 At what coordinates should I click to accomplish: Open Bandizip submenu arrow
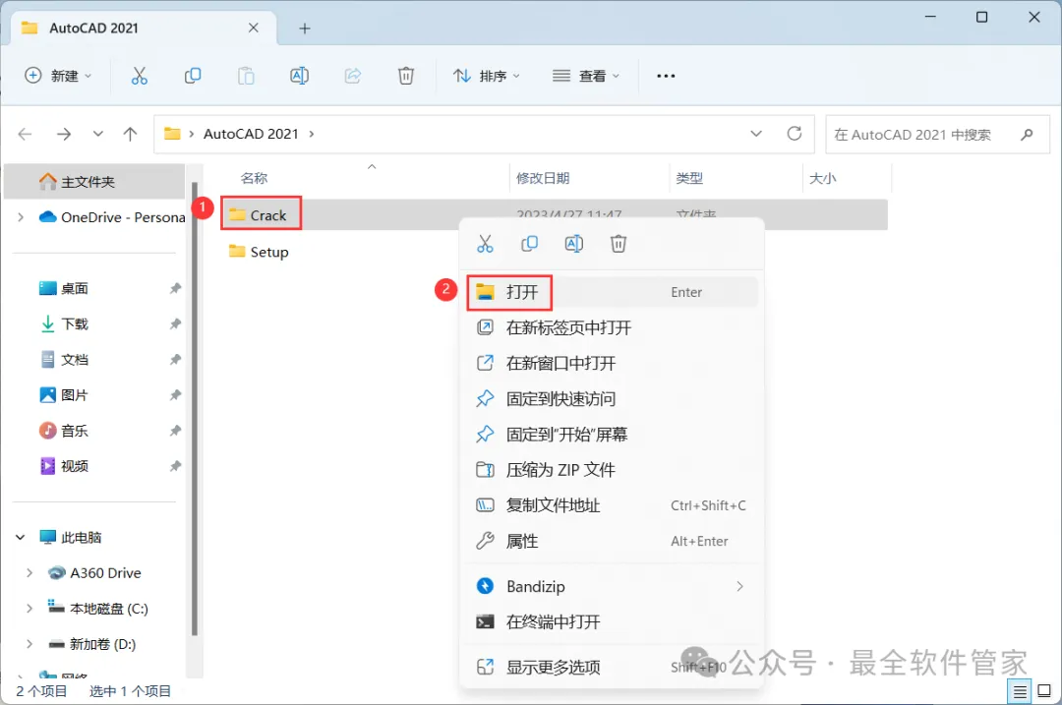click(x=739, y=586)
